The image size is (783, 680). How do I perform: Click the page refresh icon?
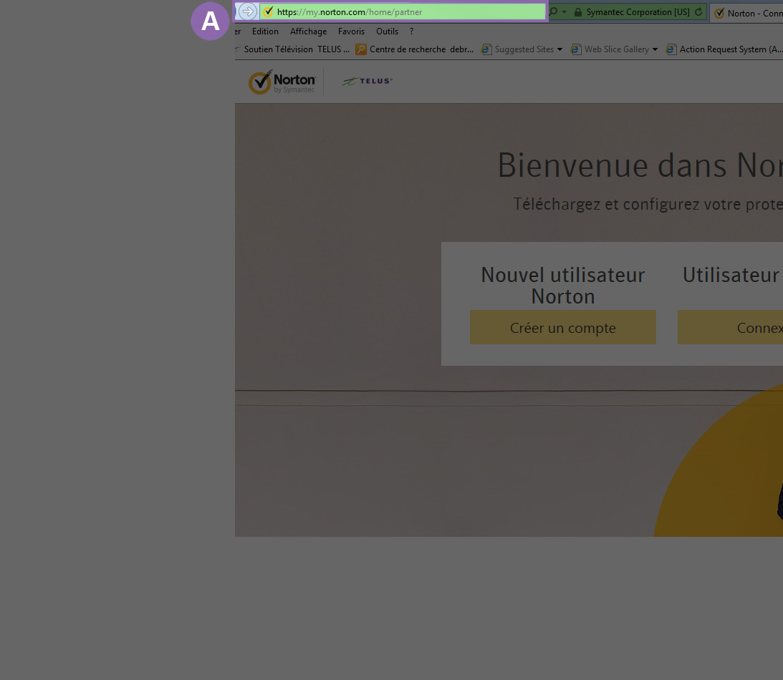pos(698,12)
